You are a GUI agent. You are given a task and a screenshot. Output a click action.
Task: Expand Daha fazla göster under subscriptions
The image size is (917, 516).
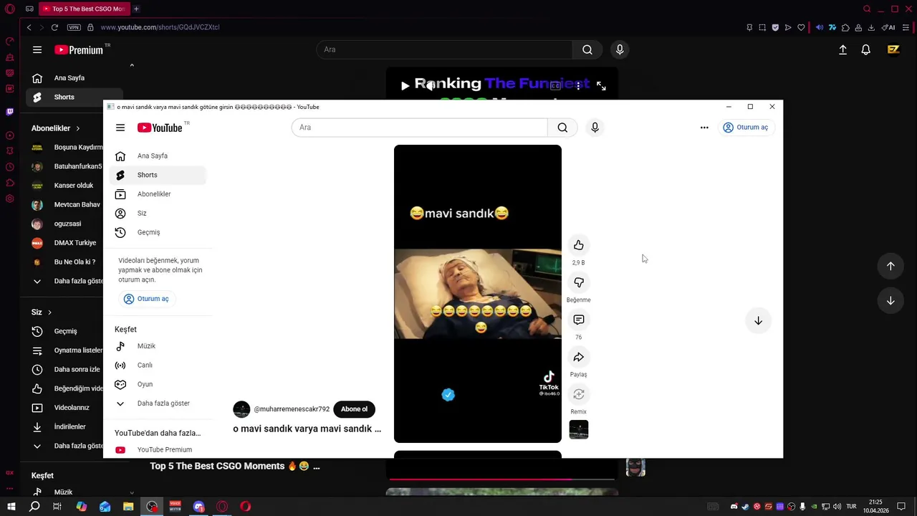click(64, 281)
